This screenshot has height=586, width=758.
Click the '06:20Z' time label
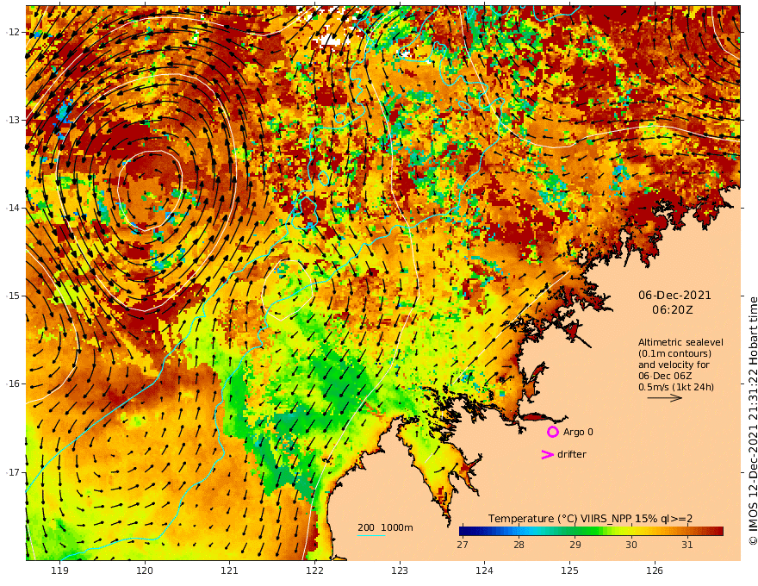pos(673,310)
